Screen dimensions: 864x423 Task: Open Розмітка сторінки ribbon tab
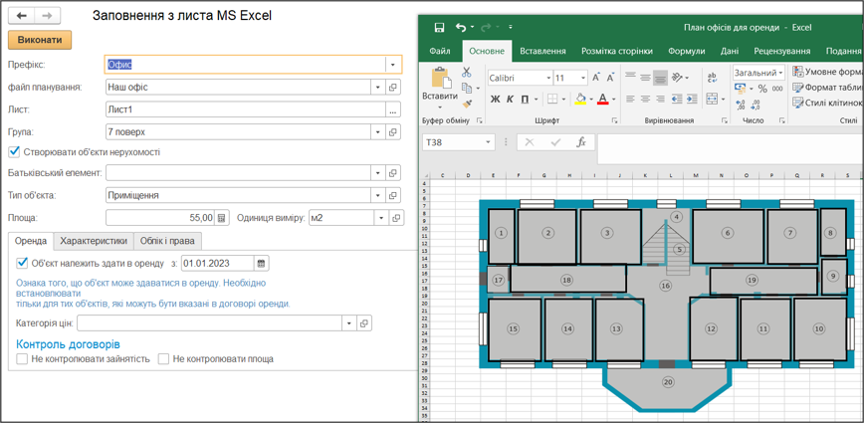click(x=617, y=51)
